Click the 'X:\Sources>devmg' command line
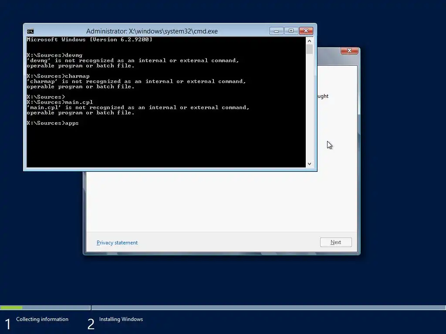The height and width of the screenshot is (334, 446). pyautogui.click(x=54, y=55)
